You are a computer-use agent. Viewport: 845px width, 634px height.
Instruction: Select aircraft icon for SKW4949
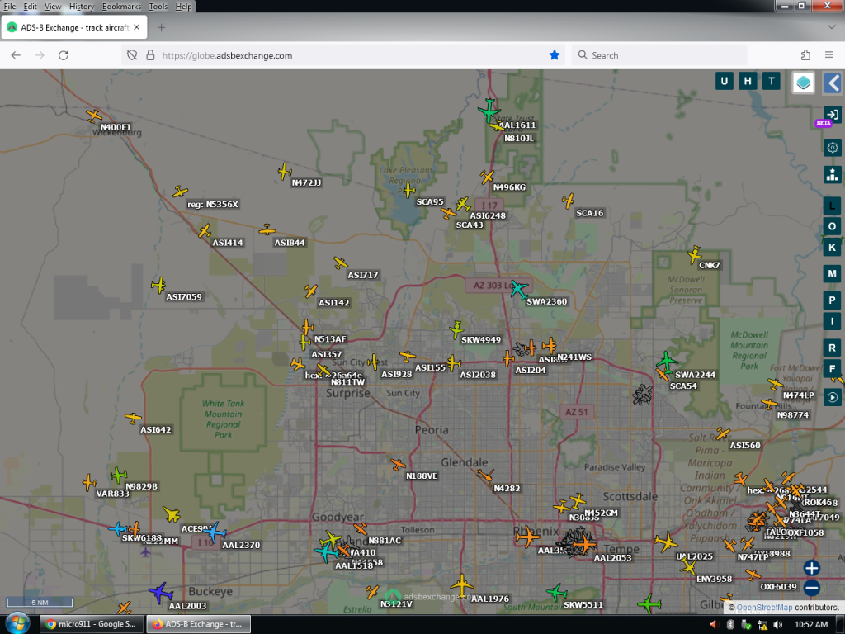click(456, 329)
